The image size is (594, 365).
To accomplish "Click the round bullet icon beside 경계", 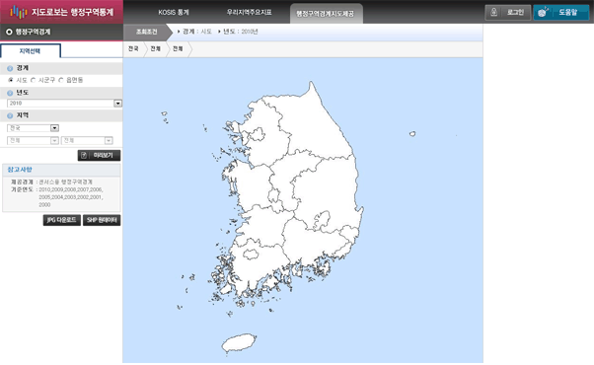I will point(10,68).
